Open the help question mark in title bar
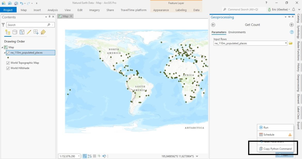This screenshot has height=159, width=302. coord(266,3)
